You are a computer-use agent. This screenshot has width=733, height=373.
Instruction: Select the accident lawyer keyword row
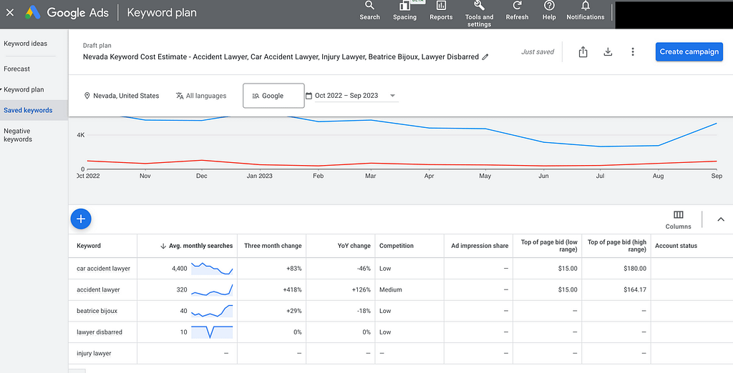(x=98, y=289)
